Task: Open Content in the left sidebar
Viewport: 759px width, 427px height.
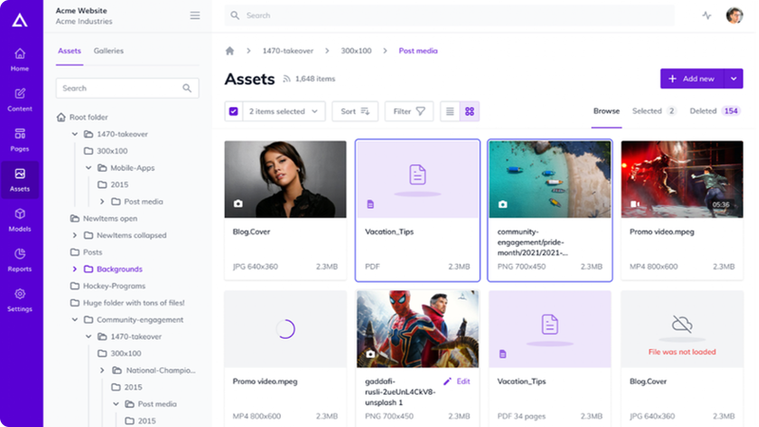Action: 20,99
